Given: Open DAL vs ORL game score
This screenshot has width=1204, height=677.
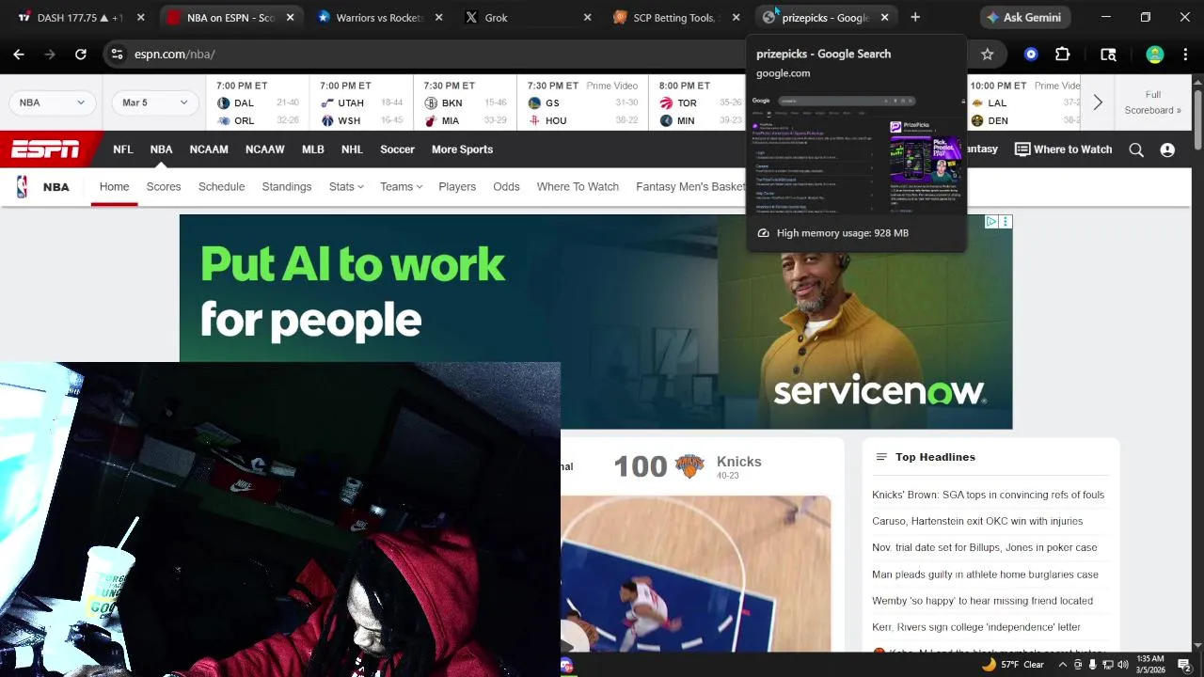Looking at the screenshot, I should point(258,102).
